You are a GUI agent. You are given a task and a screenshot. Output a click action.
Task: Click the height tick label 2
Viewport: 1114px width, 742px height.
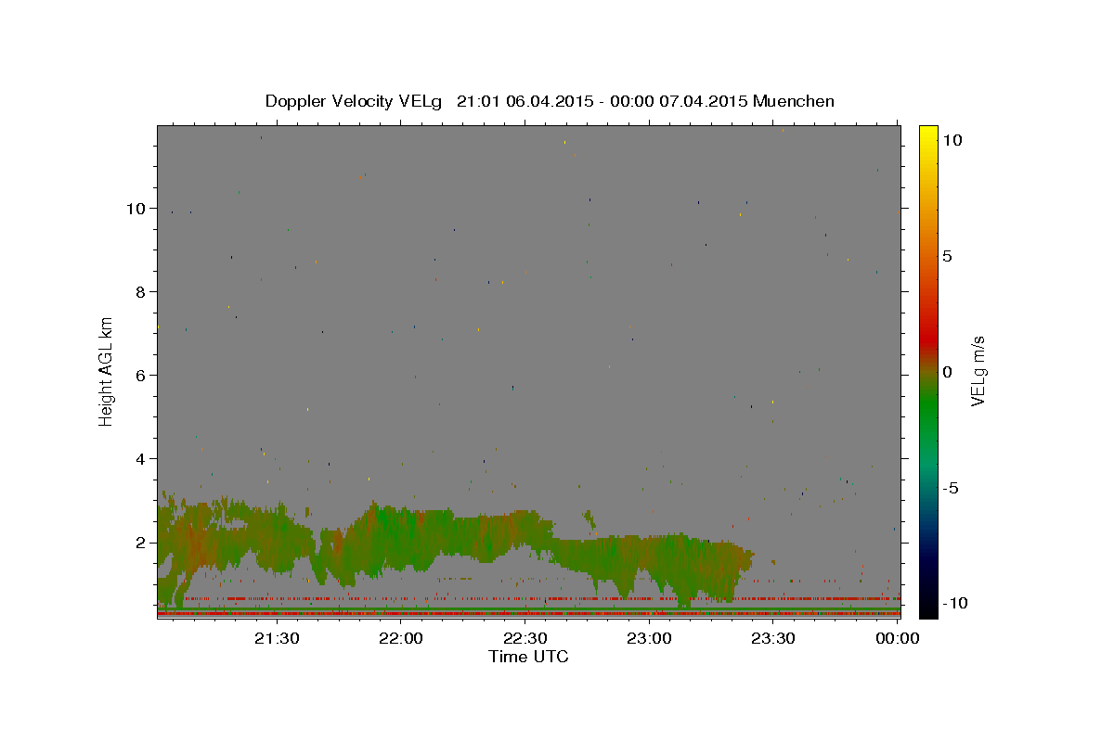point(142,542)
